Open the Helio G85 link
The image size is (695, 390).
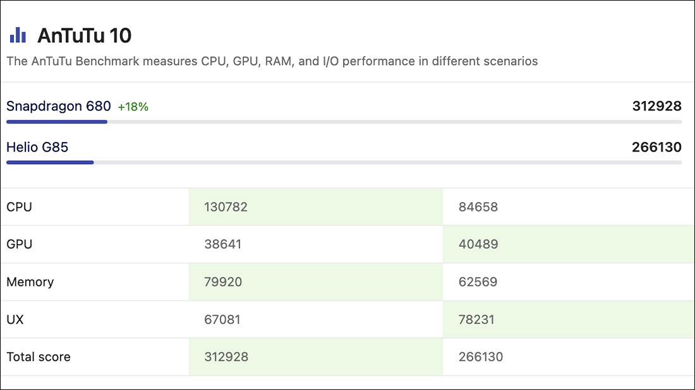[x=37, y=148]
